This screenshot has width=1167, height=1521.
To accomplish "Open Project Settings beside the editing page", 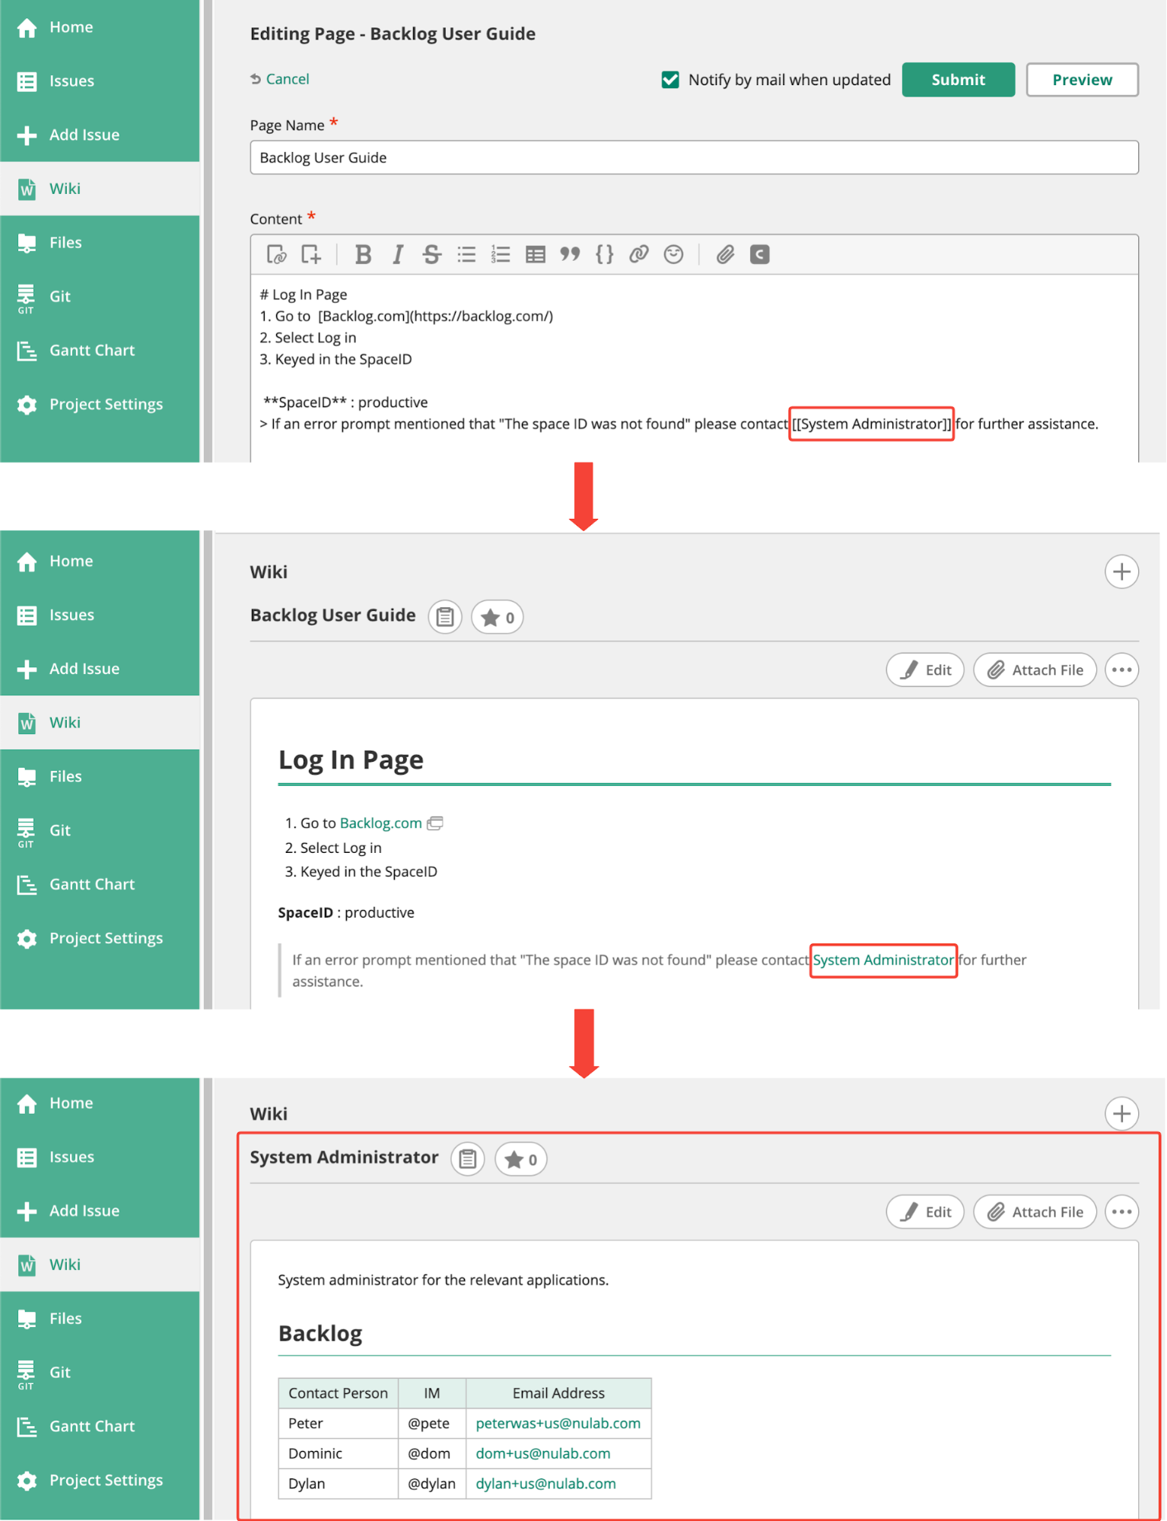I will click(106, 404).
